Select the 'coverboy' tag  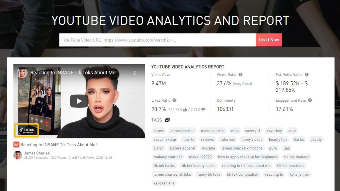click(274, 131)
